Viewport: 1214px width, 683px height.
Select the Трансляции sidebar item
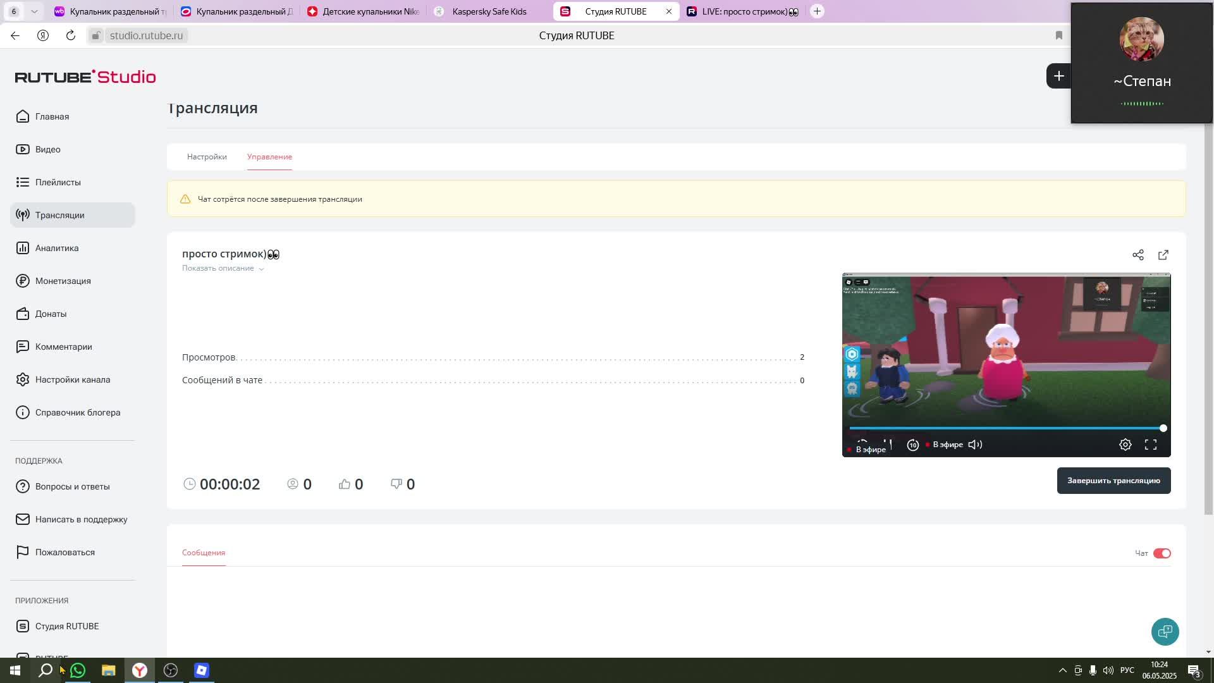[x=73, y=215]
